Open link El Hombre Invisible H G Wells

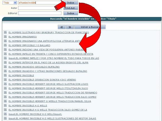pyautogui.click(x=28, y=105)
